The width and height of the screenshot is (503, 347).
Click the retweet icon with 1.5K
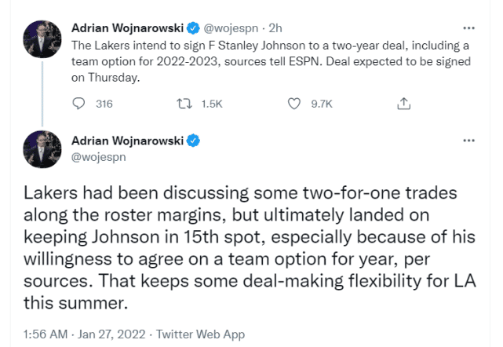click(187, 104)
